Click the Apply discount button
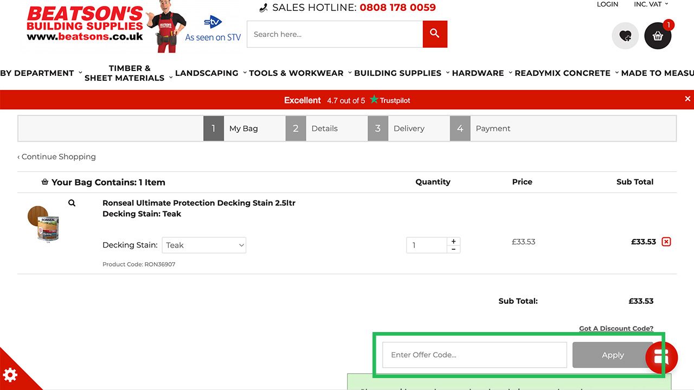Image resolution: width=694 pixels, height=390 pixels. (613, 355)
